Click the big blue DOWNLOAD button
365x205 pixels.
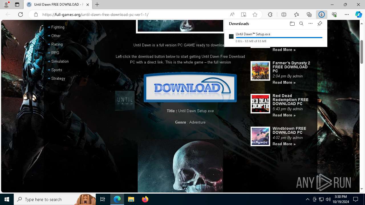[x=190, y=87]
